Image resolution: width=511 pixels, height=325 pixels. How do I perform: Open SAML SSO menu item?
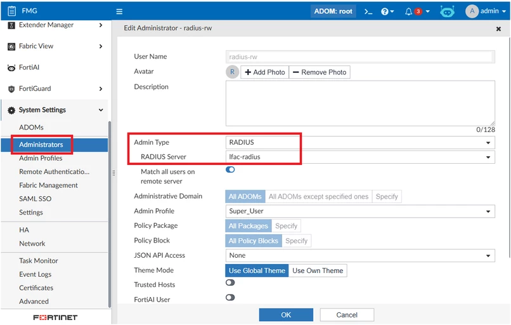pyautogui.click(x=36, y=199)
